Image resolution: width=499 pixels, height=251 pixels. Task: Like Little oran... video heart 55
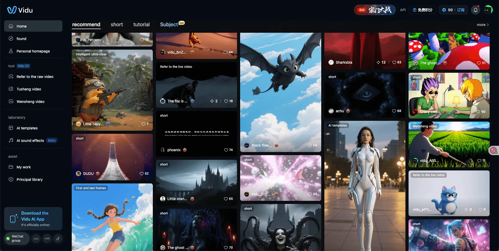[226, 199]
